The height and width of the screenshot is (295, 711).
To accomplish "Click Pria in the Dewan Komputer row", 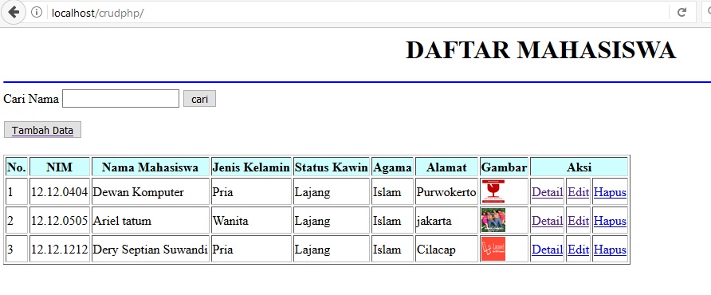I will click(x=251, y=192).
